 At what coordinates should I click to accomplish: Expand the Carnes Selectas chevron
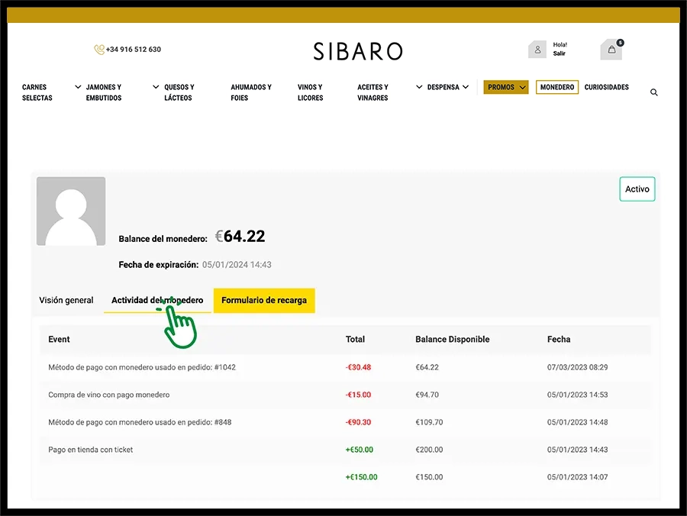(x=78, y=87)
